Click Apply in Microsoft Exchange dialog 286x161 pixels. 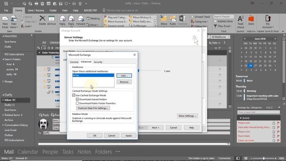click(x=128, y=136)
